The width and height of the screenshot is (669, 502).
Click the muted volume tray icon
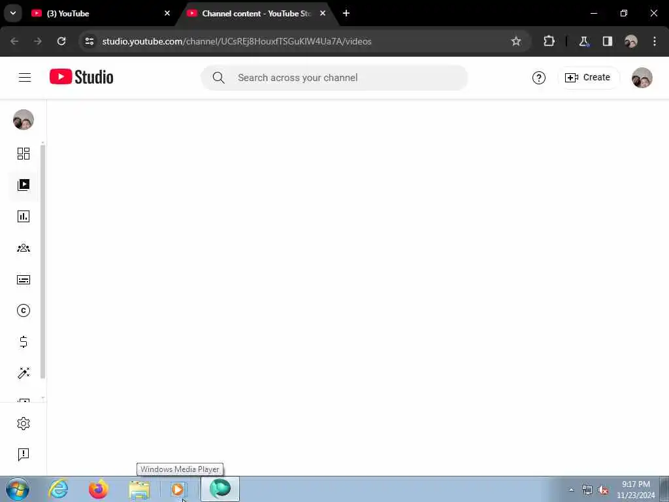pyautogui.click(x=603, y=490)
